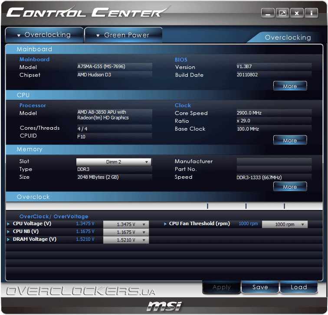This screenshot has height=315, width=328.
Task: Click the empty Part No. field
Action: point(274,169)
